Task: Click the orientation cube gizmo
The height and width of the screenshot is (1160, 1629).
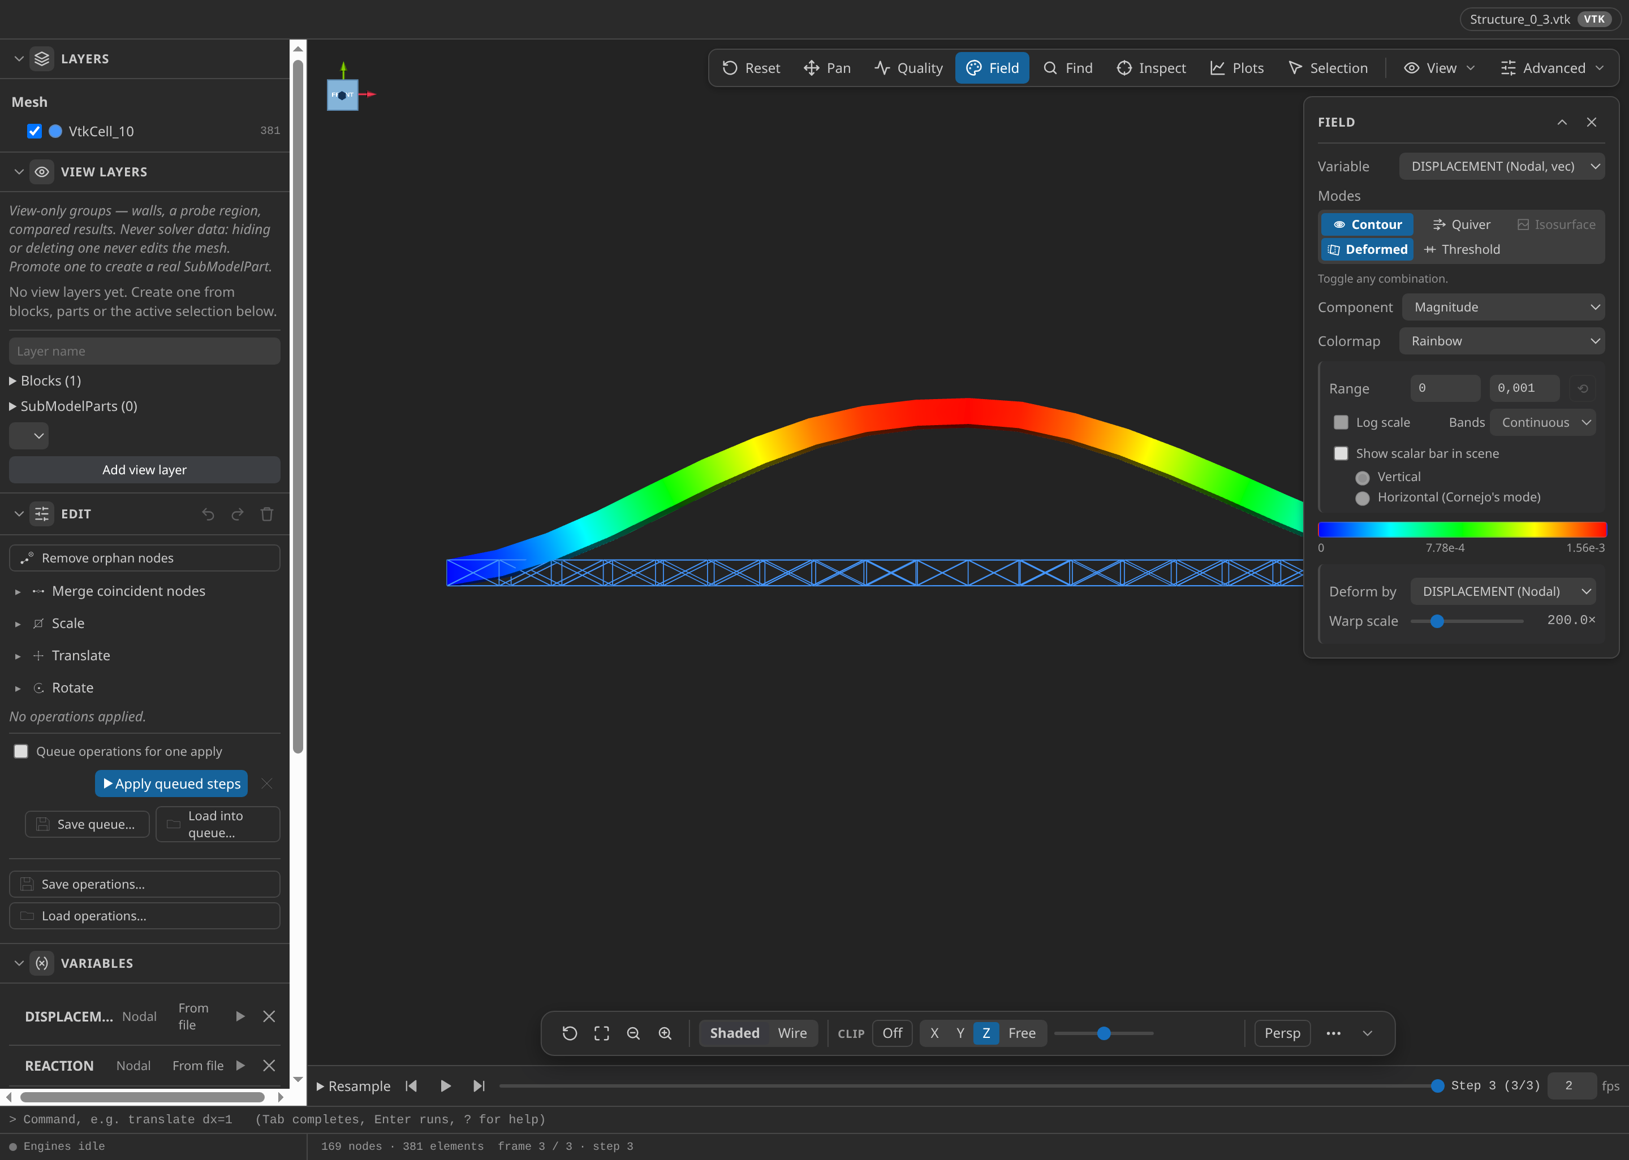Action: coord(342,94)
